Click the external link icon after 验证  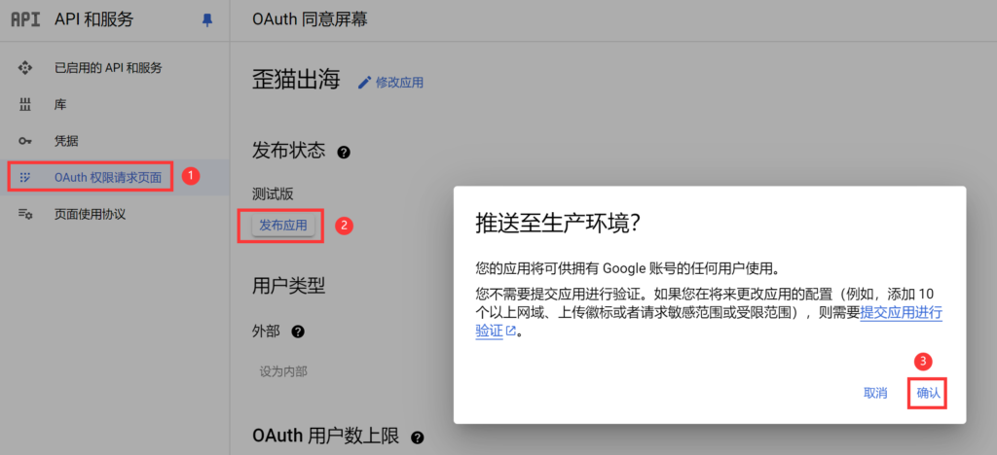tap(510, 331)
